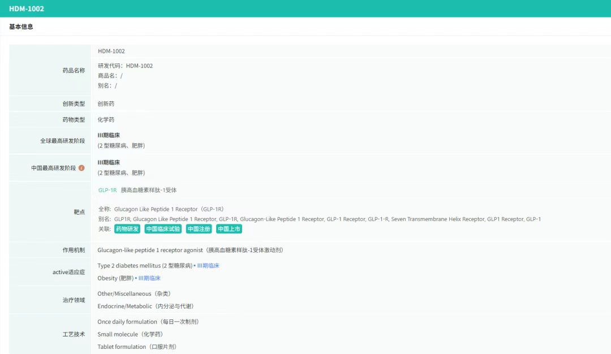Click the active适应症 row label
This screenshot has height=354, width=611.
[68, 272]
